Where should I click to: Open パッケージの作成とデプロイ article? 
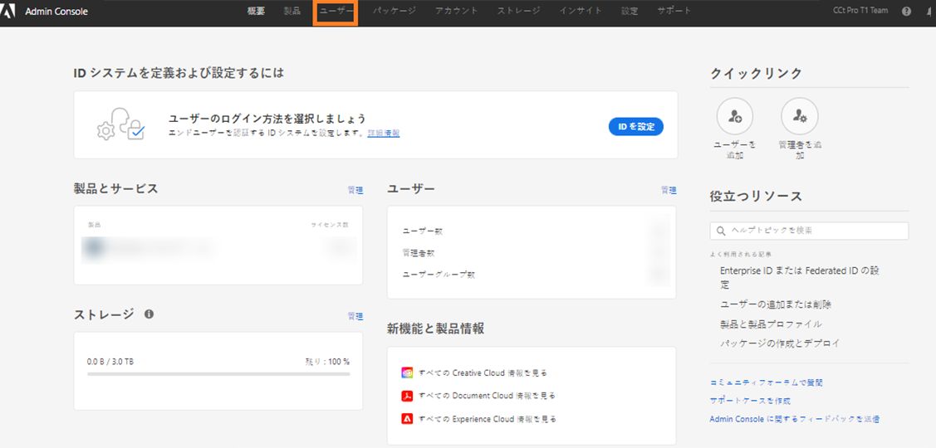coord(780,343)
